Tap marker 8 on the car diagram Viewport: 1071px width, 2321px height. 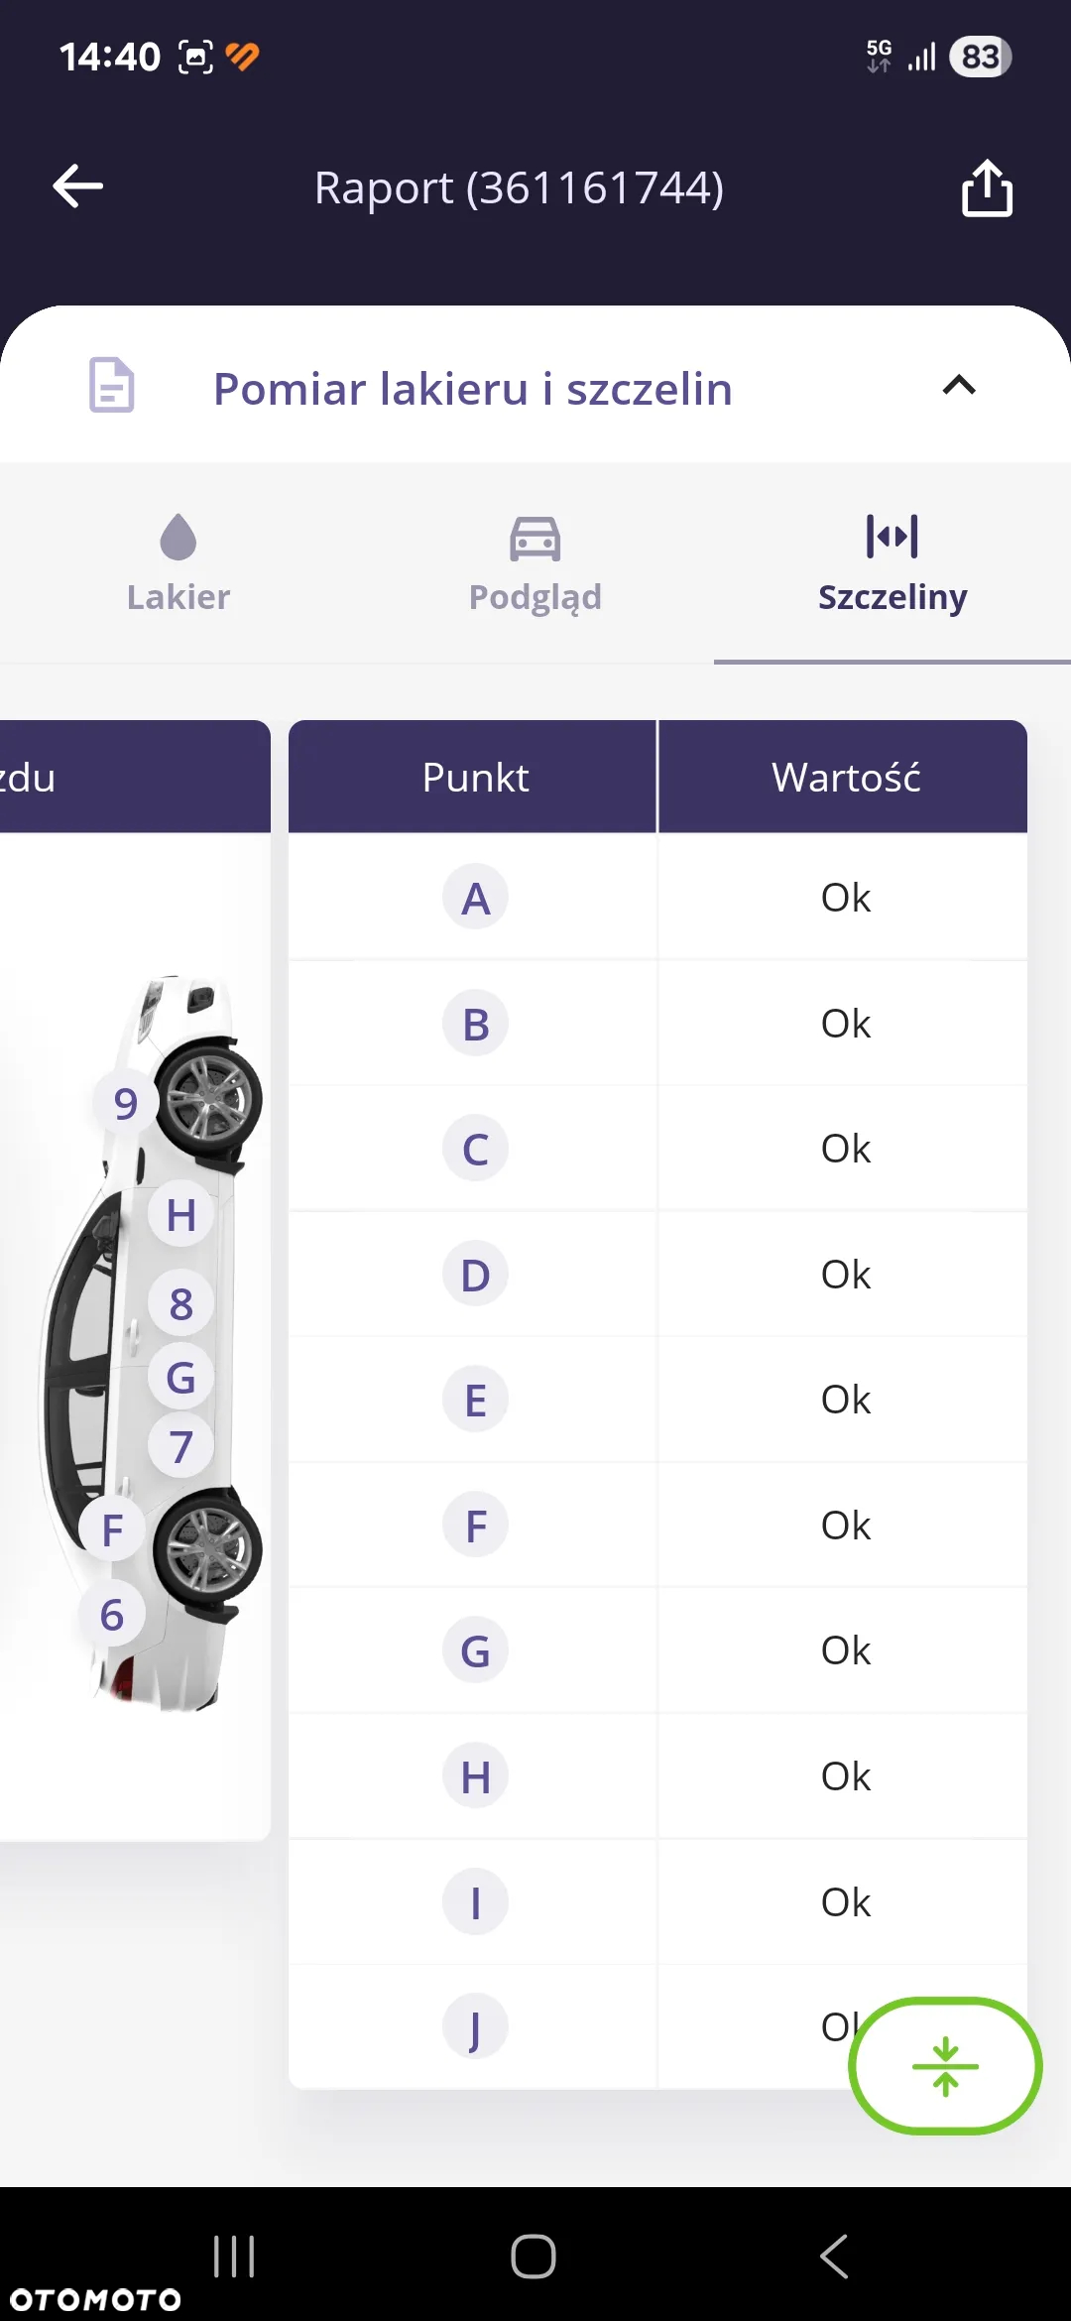click(x=180, y=1303)
